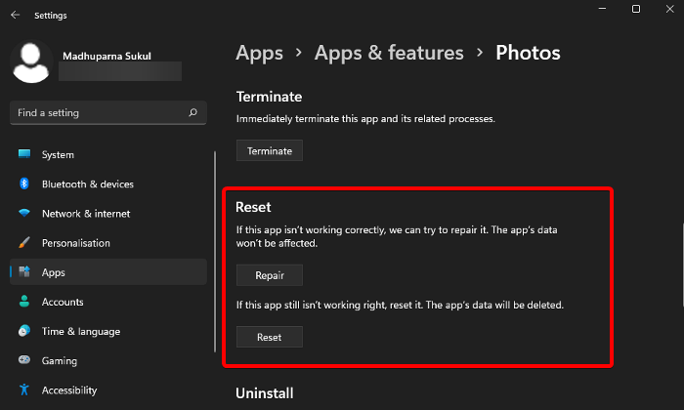684x410 pixels.
Task: Click the back arrow in the title bar
Action: click(15, 15)
